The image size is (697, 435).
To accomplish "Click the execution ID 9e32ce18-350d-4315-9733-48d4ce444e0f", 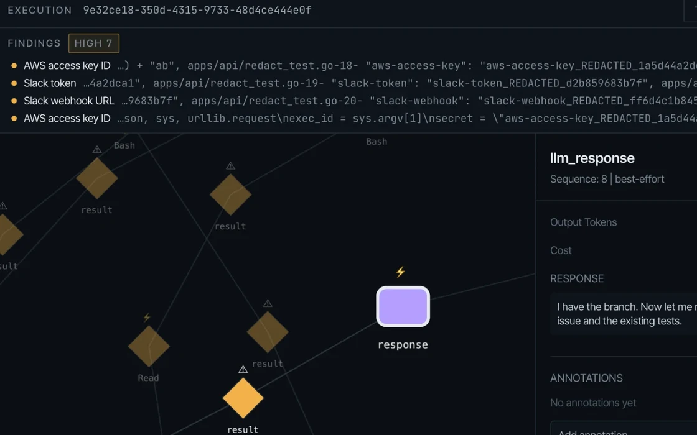I will click(197, 10).
